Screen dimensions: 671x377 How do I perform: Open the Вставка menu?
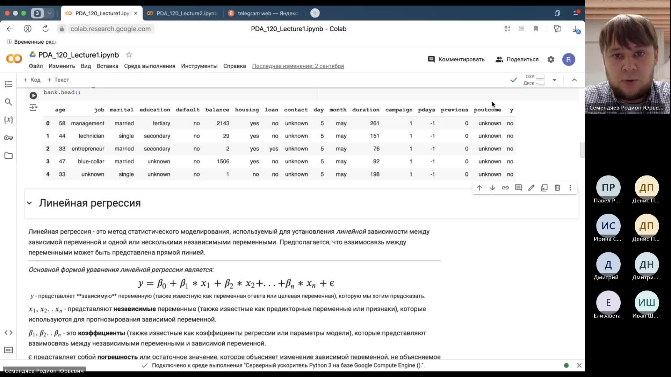[108, 66]
